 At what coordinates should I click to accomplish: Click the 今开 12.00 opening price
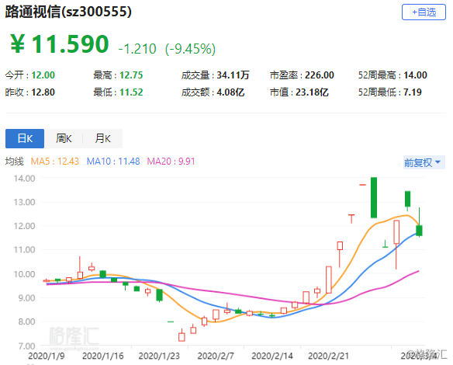pyautogui.click(x=29, y=75)
